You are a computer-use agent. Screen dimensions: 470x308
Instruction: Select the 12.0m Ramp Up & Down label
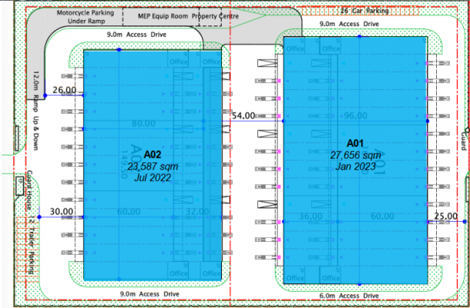point(36,111)
